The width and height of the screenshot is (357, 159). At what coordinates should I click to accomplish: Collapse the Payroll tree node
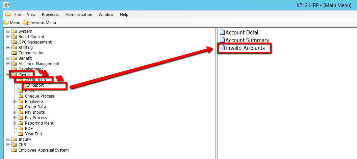[8, 75]
